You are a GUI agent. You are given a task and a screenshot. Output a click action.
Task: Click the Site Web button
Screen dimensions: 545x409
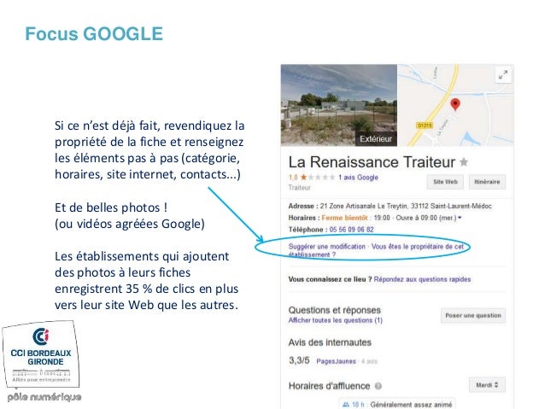445,182
